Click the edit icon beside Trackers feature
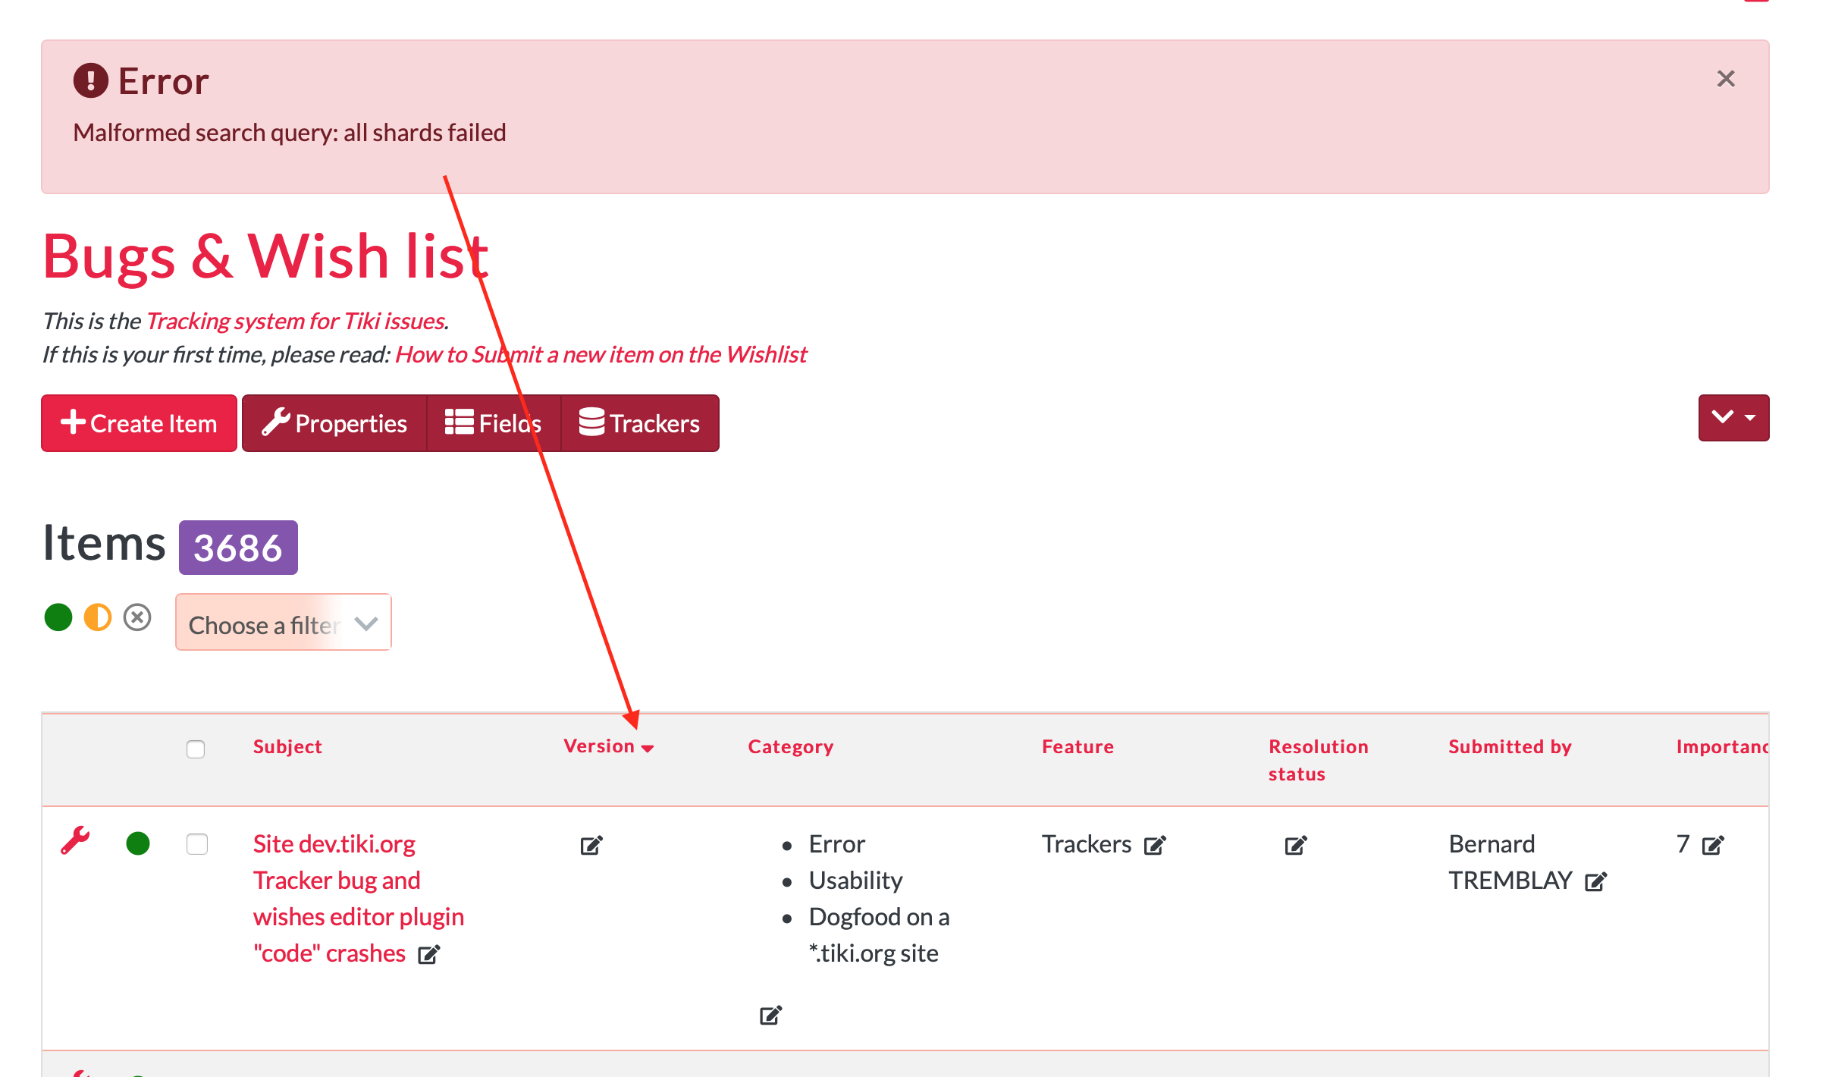This screenshot has width=1832, height=1077. (x=1155, y=845)
